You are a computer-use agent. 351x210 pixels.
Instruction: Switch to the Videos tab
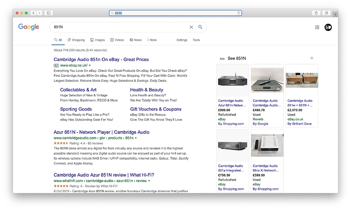[117, 40]
